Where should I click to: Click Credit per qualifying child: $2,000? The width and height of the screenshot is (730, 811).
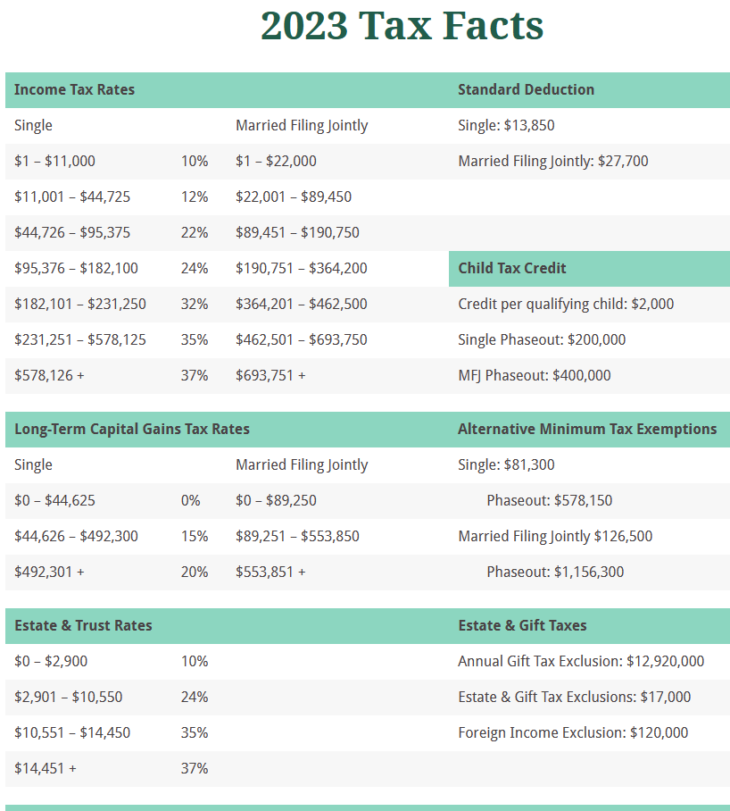click(x=566, y=304)
